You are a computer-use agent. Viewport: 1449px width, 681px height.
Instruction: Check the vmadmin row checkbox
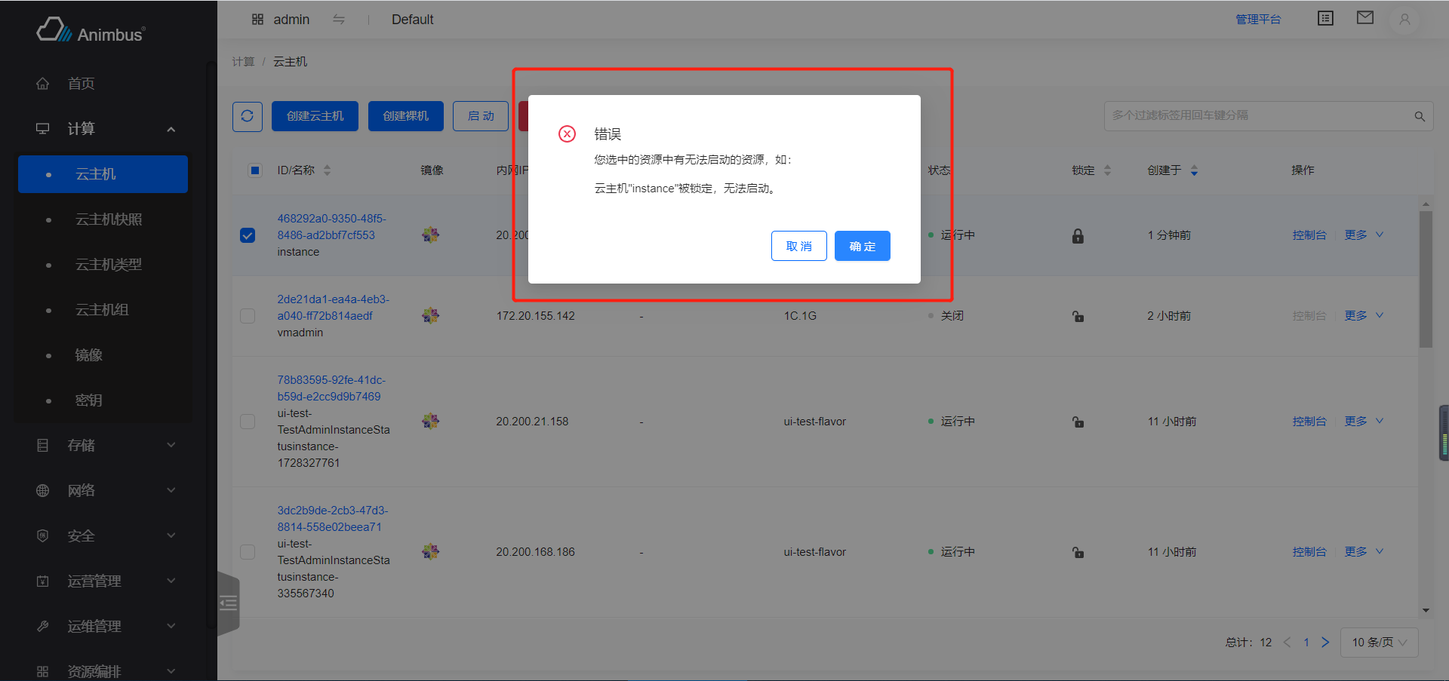(248, 316)
